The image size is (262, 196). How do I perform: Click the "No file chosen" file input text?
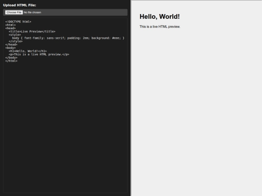coord(33,13)
